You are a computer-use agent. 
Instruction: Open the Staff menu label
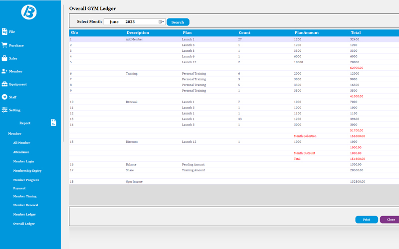[13, 97]
